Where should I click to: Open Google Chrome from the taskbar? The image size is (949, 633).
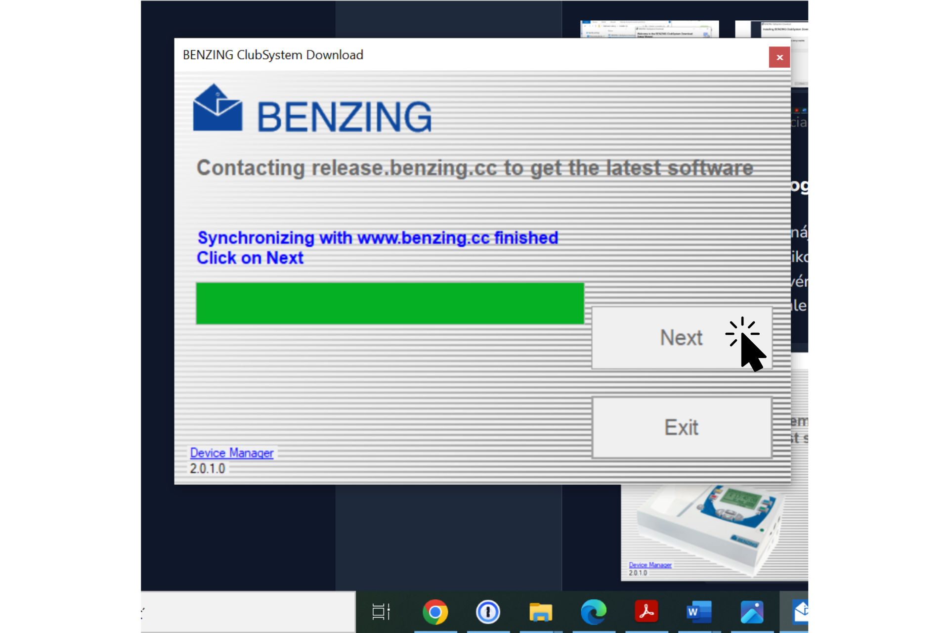pos(435,612)
